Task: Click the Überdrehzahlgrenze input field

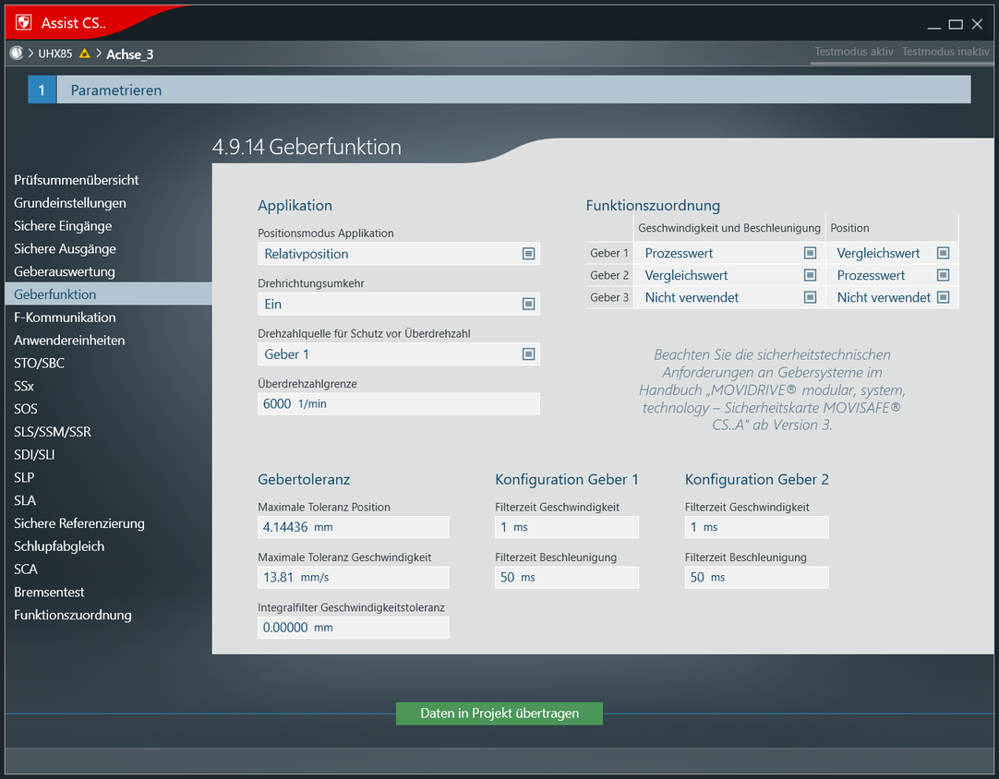Action: (398, 404)
